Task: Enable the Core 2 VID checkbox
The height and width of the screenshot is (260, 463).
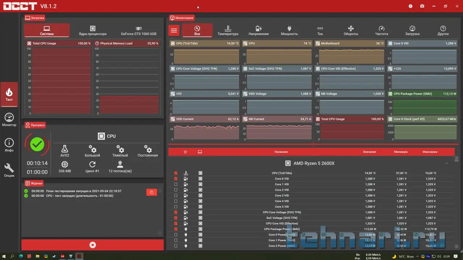Action: tap(176, 190)
